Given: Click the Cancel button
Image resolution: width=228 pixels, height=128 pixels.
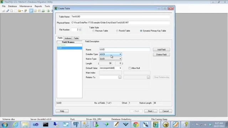Looking at the screenshot, I should pos(165,111).
